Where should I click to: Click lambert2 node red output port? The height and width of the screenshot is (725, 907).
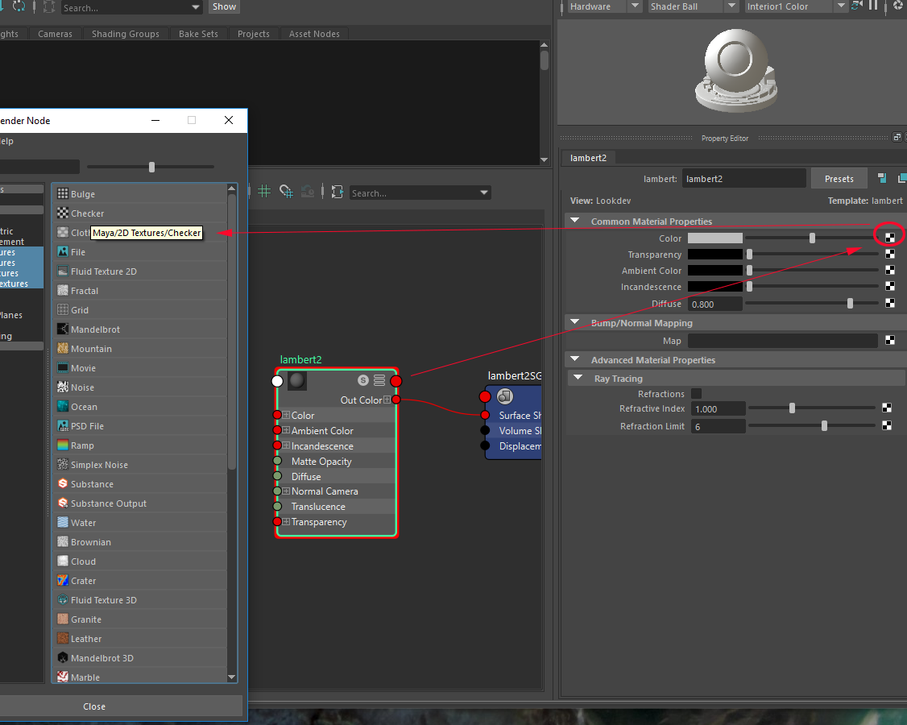coord(396,381)
